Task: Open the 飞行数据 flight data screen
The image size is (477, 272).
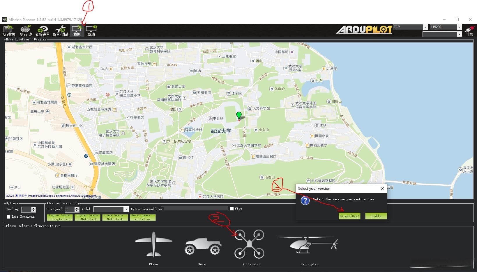Action: (x=8, y=31)
